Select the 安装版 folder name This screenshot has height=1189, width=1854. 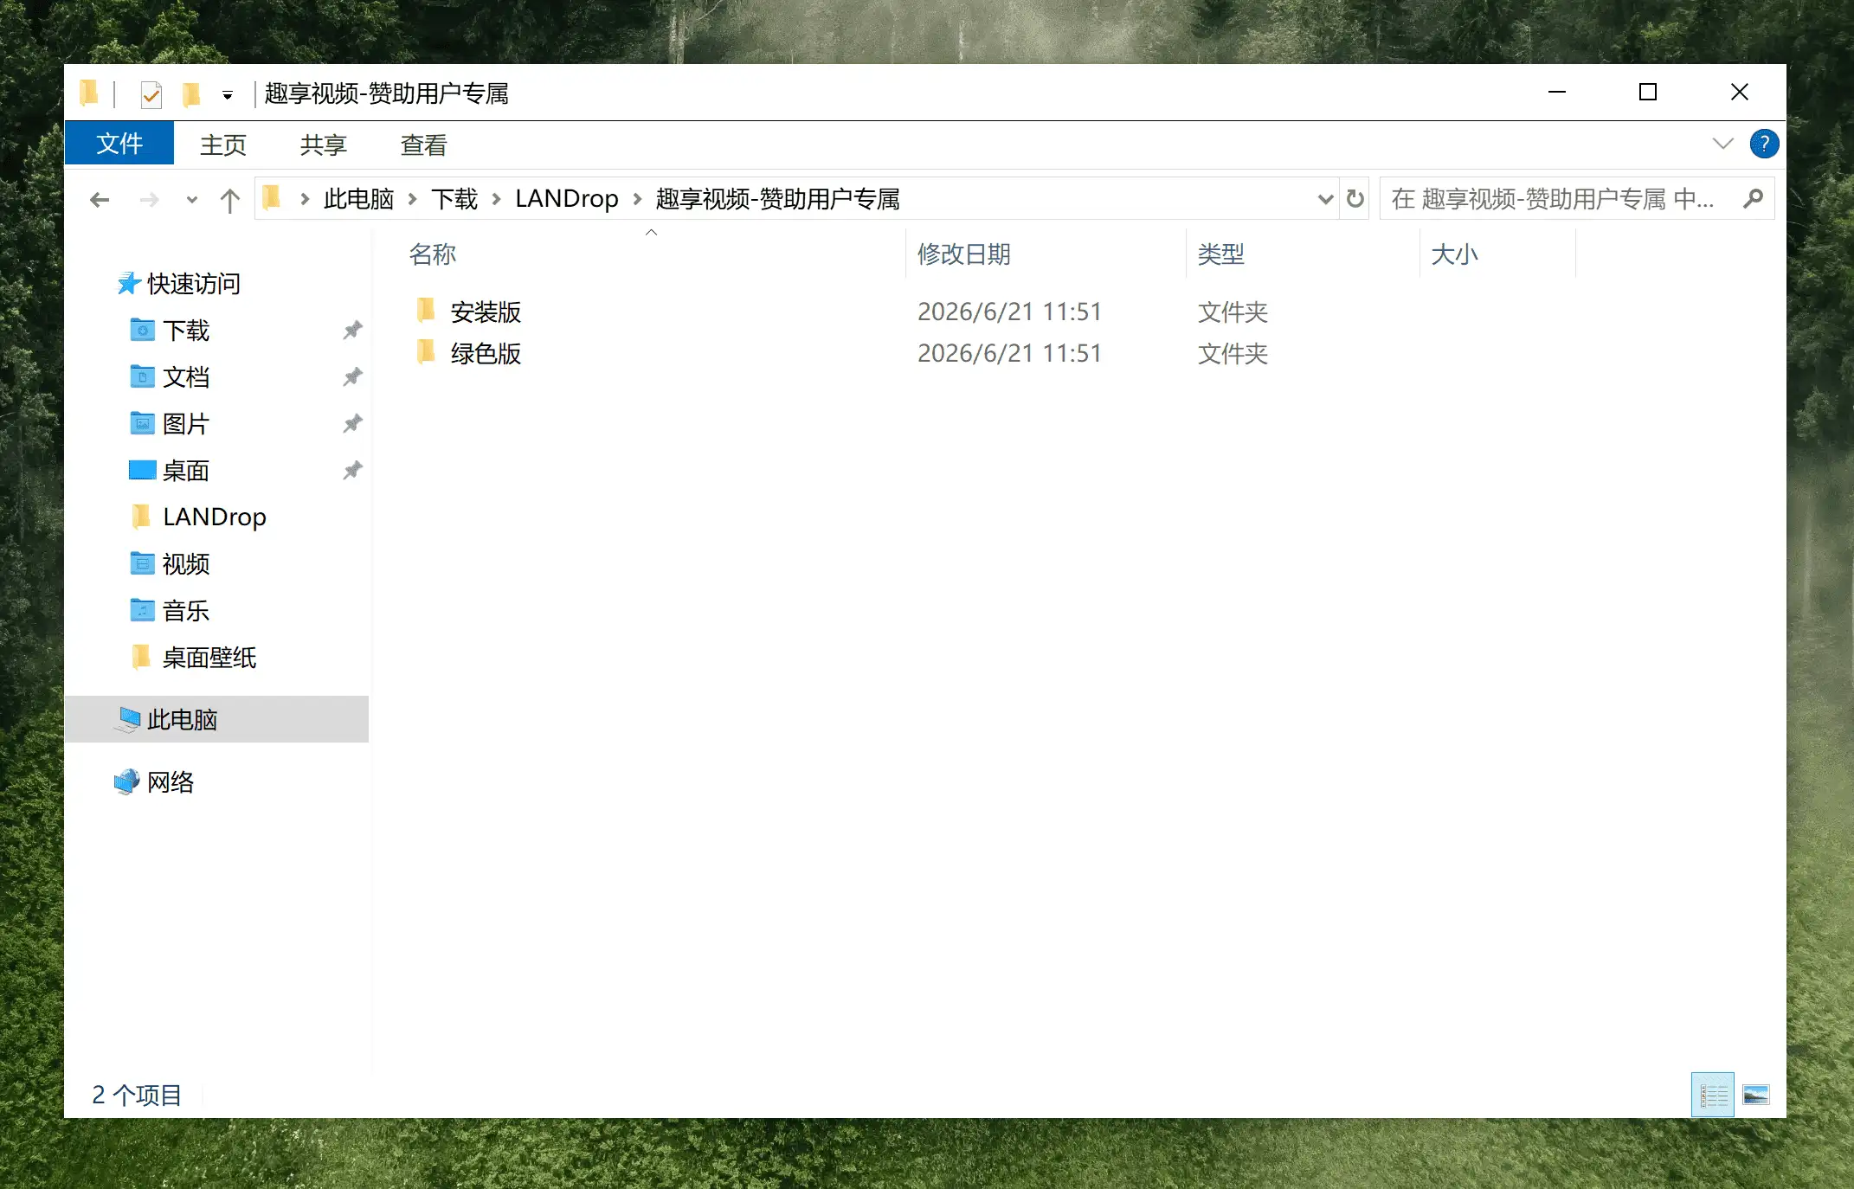point(486,312)
